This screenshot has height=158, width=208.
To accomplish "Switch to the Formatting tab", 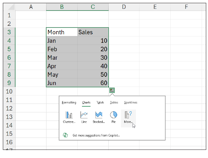I will pyautogui.click(x=69, y=103).
